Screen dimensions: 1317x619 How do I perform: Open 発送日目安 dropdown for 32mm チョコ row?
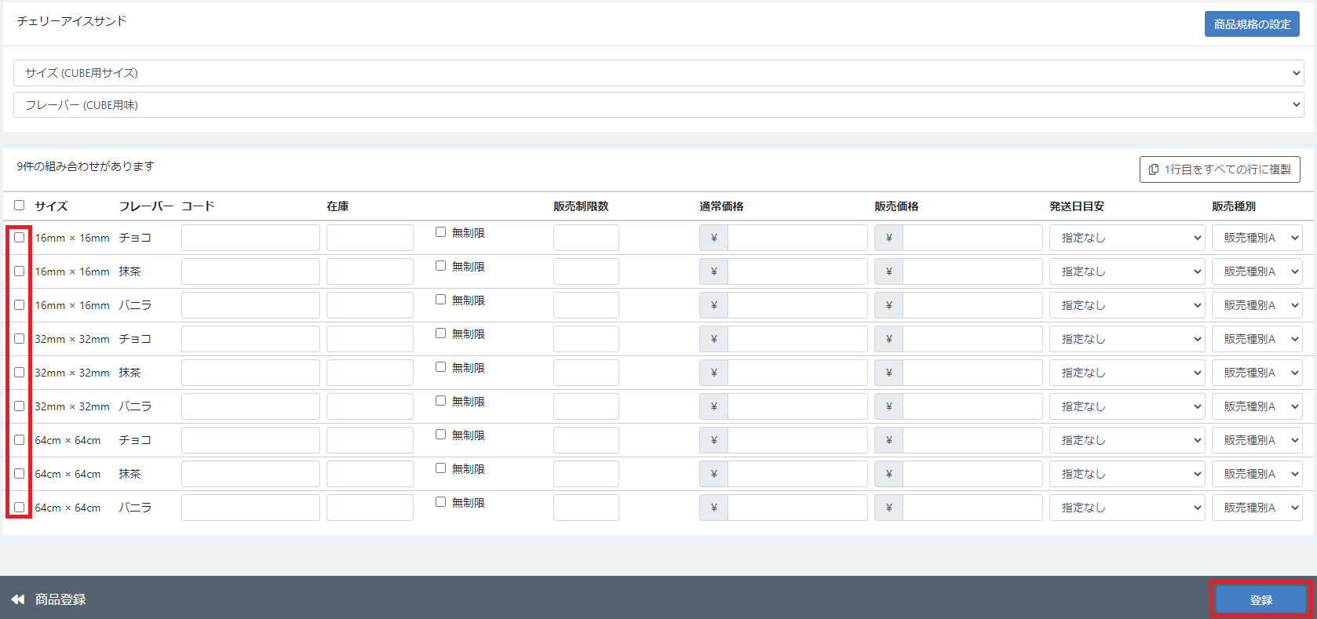pos(1127,339)
